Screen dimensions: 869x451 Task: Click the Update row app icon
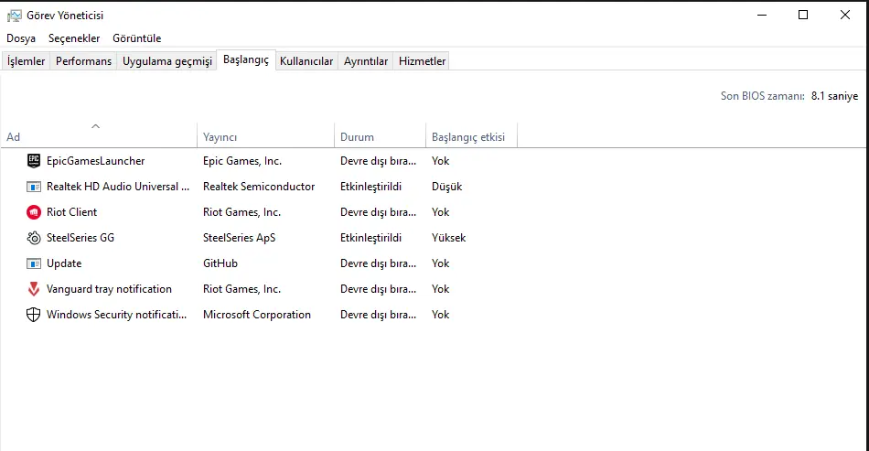(x=34, y=263)
